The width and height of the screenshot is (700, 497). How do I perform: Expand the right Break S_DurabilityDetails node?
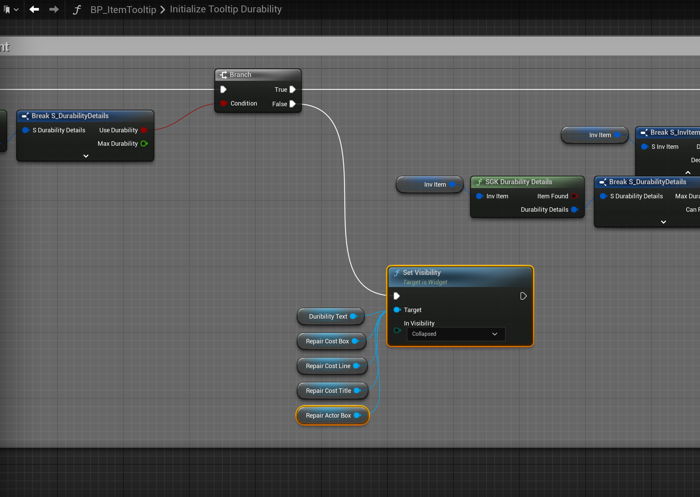pyautogui.click(x=663, y=222)
